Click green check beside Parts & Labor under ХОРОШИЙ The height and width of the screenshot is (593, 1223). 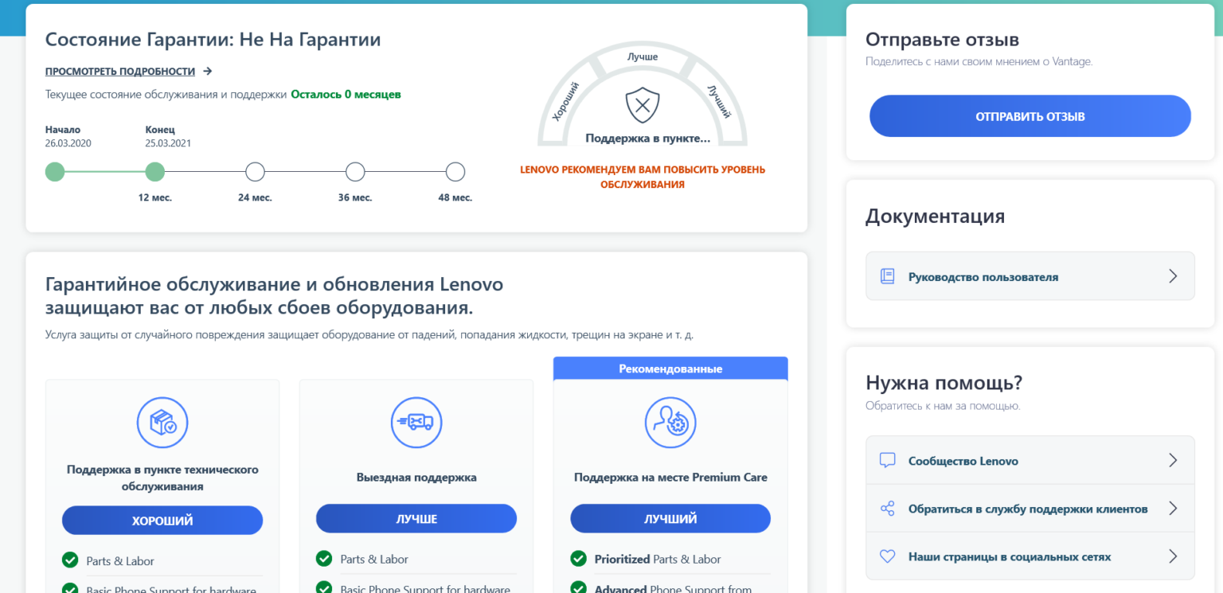click(70, 560)
